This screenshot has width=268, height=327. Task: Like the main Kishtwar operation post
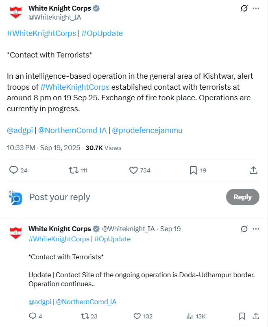pos(134,170)
